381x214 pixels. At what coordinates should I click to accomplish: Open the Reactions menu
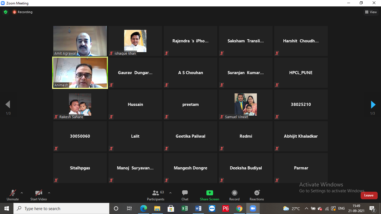click(257, 195)
